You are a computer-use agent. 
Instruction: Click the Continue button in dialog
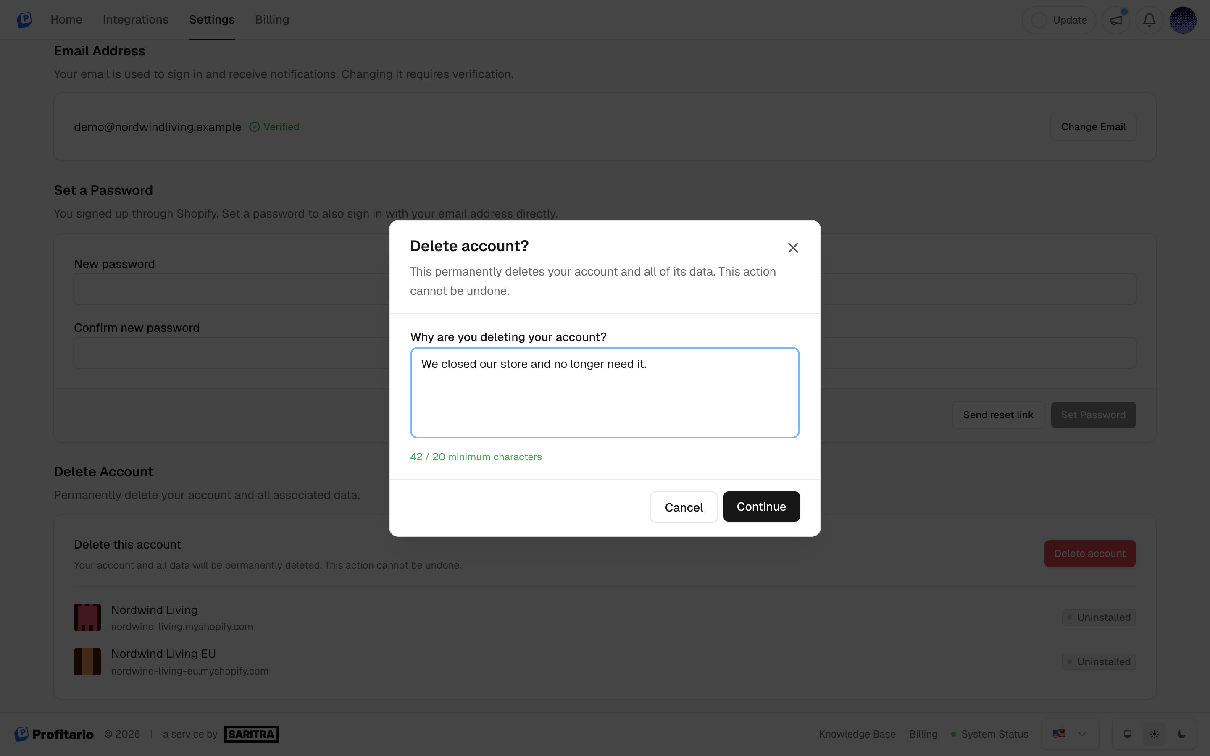[x=761, y=507]
